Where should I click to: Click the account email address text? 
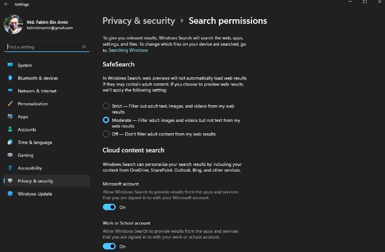(50, 28)
